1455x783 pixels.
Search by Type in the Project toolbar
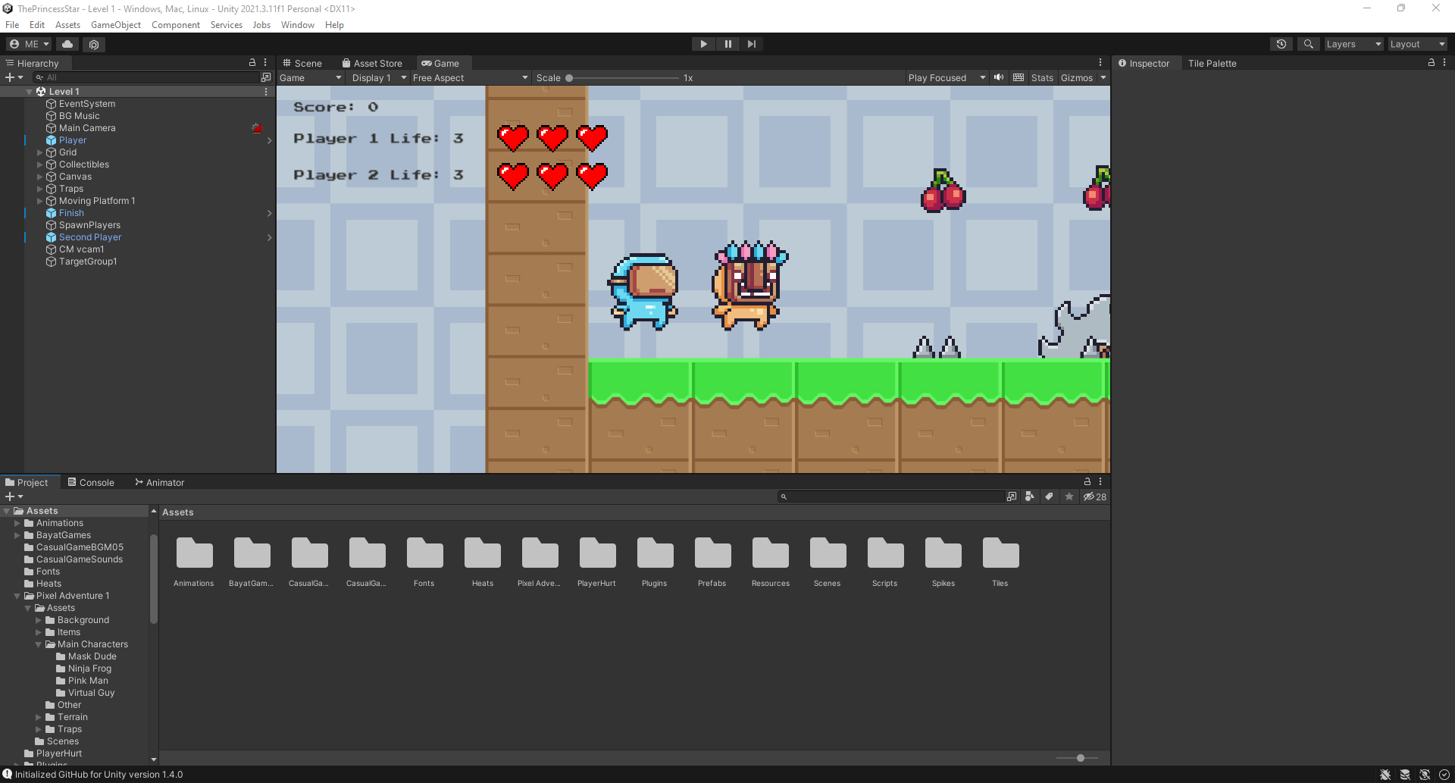pos(1029,496)
